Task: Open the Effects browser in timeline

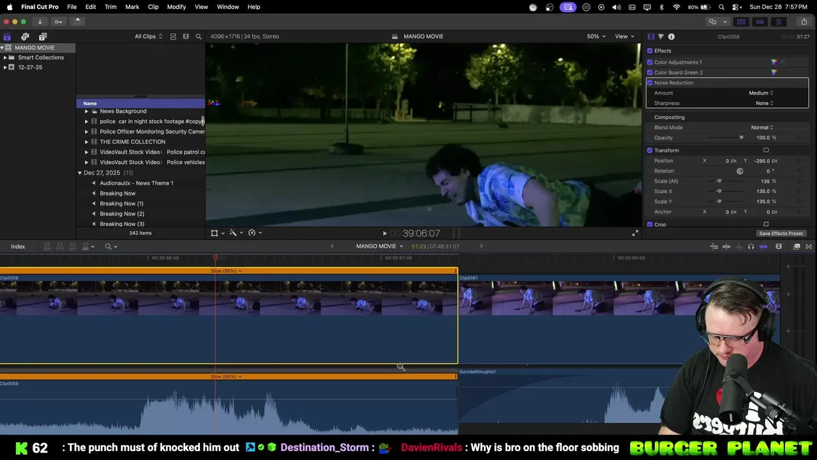Action: [x=797, y=247]
